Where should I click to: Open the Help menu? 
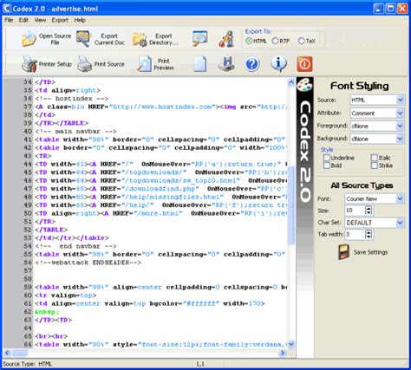tap(80, 20)
